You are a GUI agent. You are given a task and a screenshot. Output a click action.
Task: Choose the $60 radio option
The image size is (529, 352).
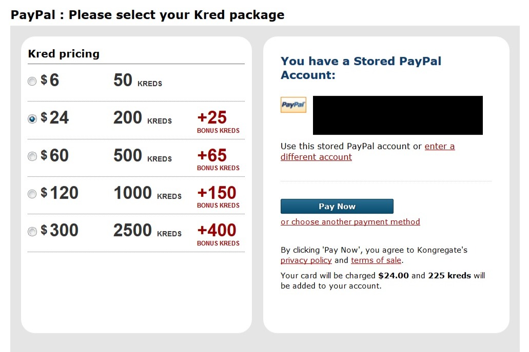(32, 156)
